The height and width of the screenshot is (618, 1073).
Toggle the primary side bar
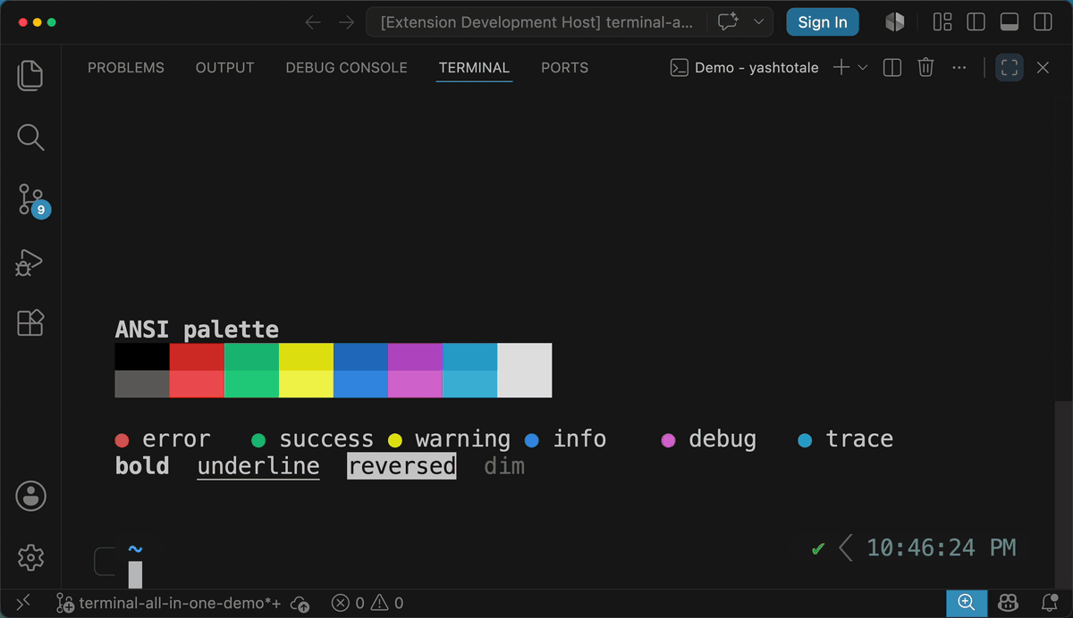click(x=976, y=22)
